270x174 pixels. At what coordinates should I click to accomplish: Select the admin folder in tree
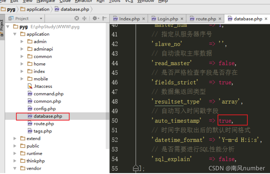point(37,41)
